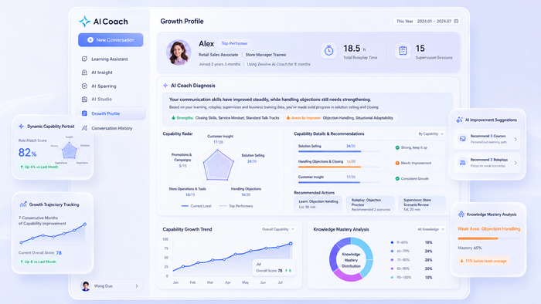541x304 pixels.
Task: Click the 0–60% legend dot
Action: coord(392,242)
